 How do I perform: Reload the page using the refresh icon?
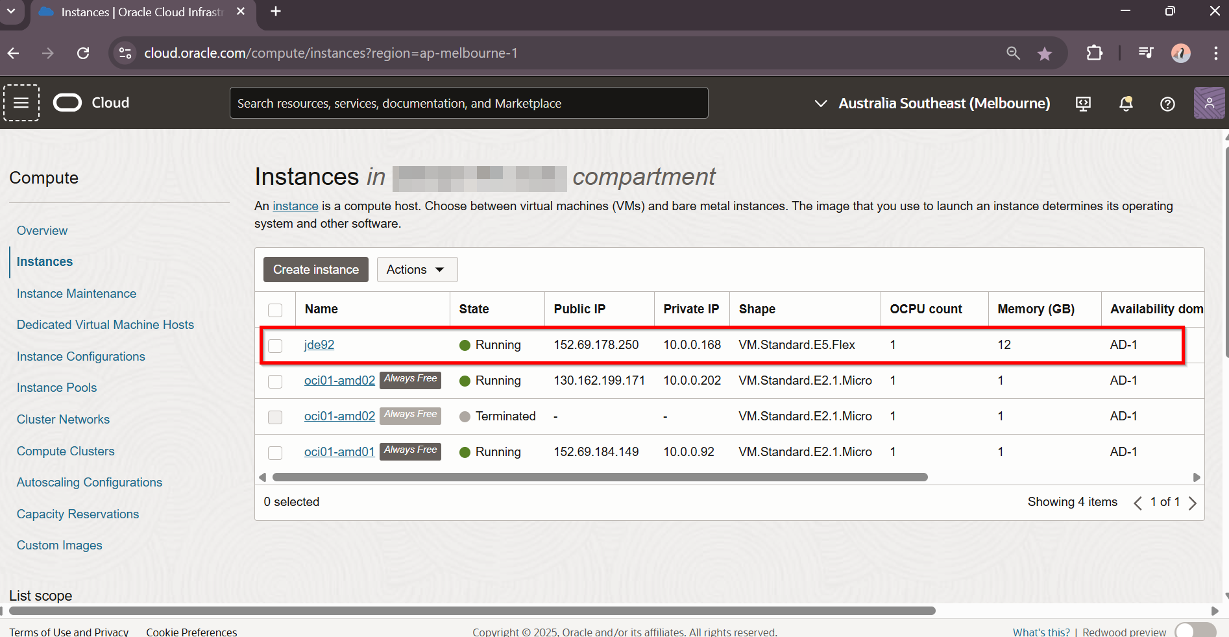83,53
